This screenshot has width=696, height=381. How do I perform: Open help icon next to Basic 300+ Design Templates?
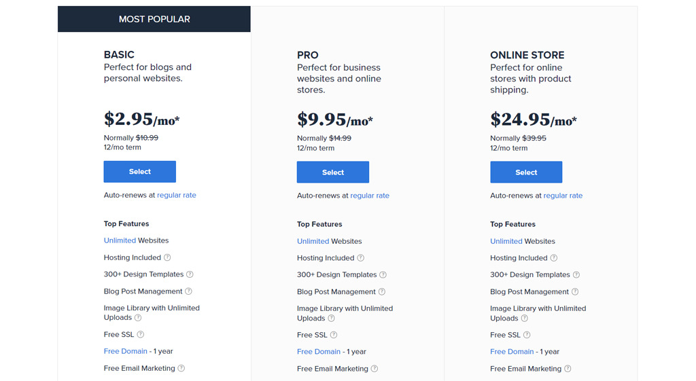(x=190, y=274)
